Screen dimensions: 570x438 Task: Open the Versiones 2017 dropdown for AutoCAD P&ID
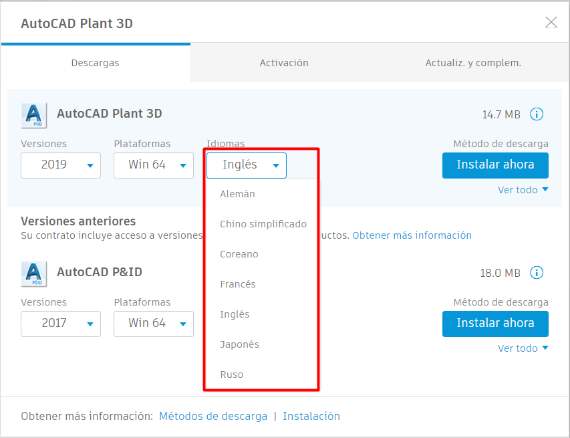click(60, 324)
